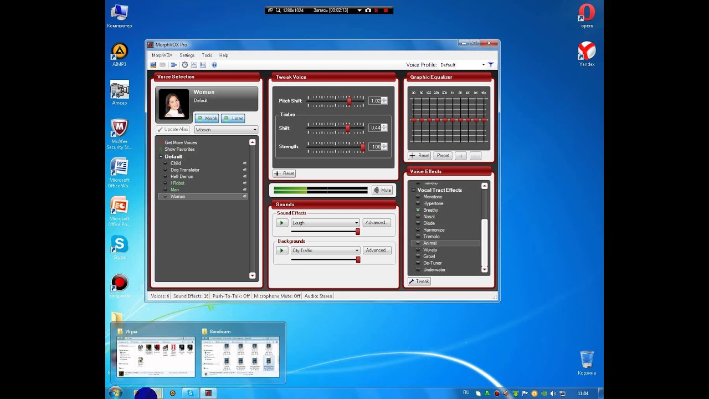Screen dimensions: 709x399
Task: Open the voice alias dropdown showing Woman
Action: click(x=226, y=130)
